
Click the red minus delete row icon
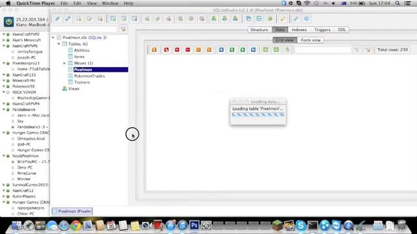188,49
